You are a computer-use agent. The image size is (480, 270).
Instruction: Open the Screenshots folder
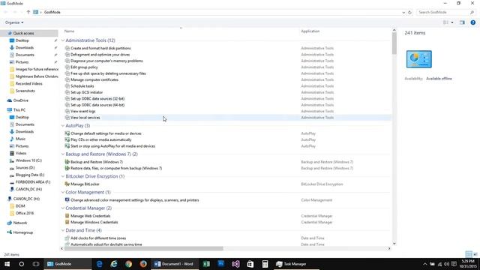(25, 91)
